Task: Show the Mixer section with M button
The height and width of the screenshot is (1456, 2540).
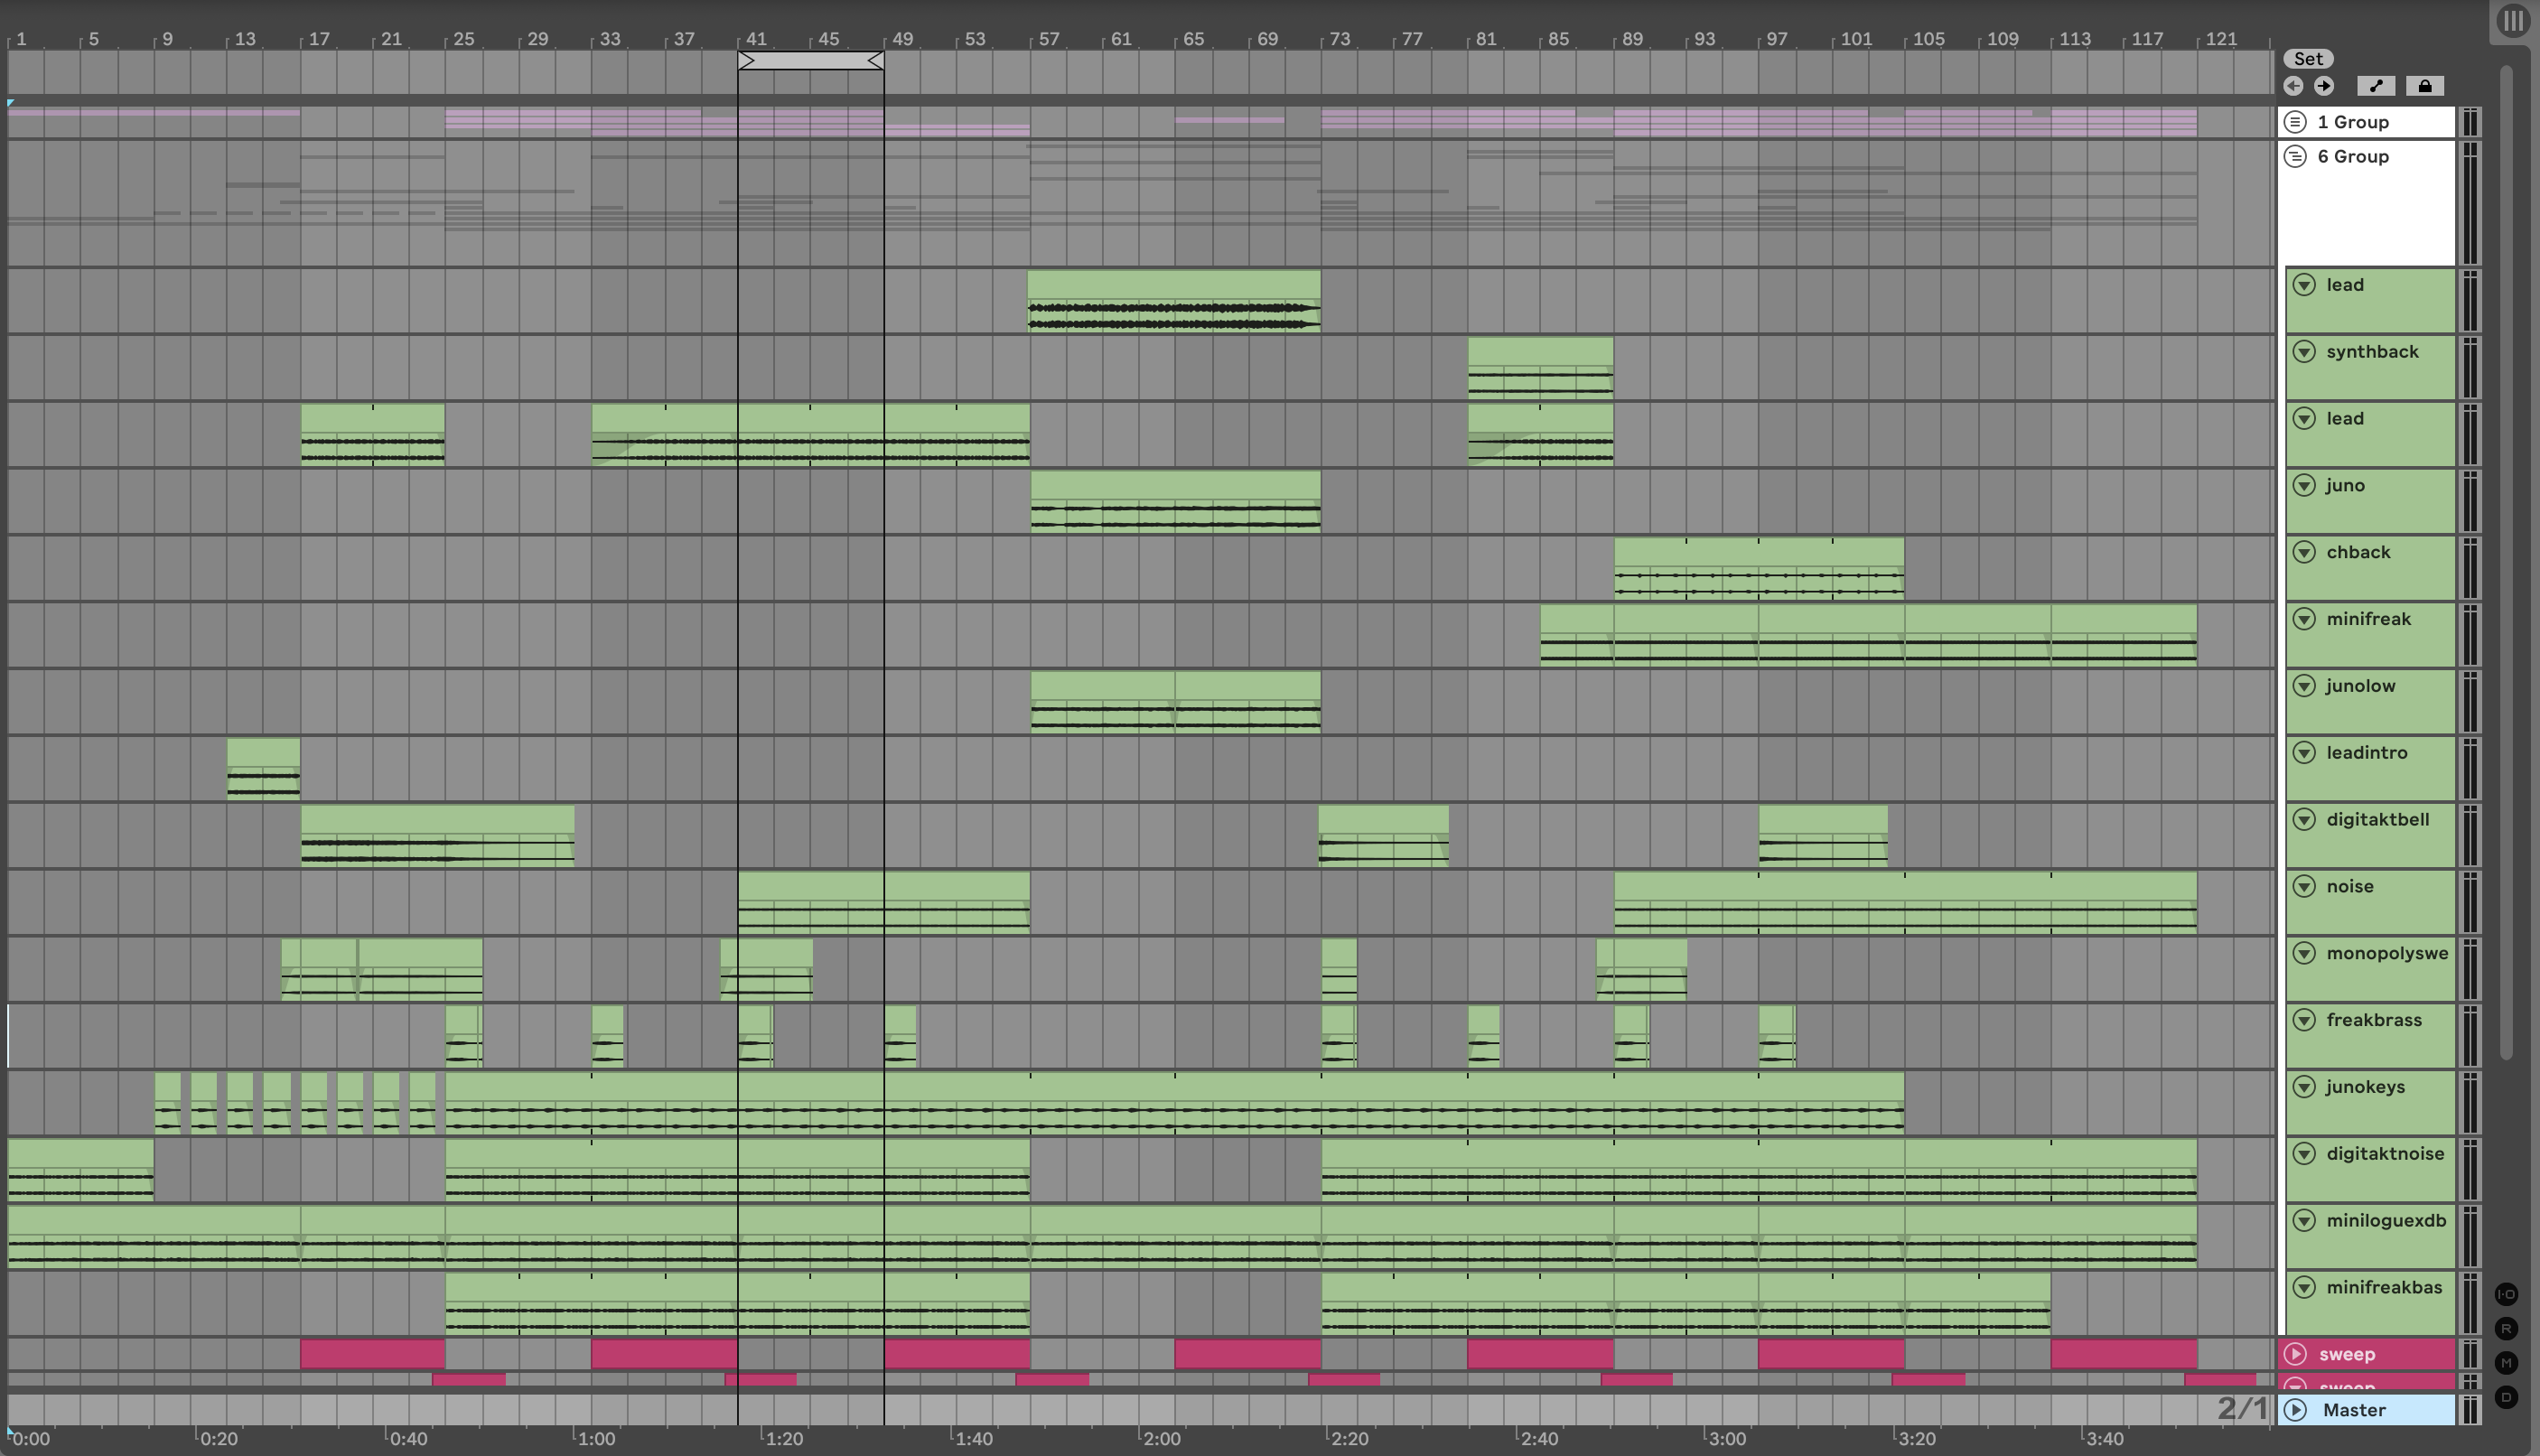Action: 2506,1362
